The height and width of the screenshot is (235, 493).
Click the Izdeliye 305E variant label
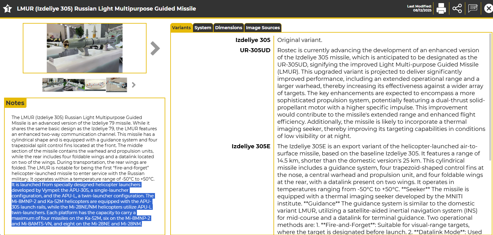251,146
